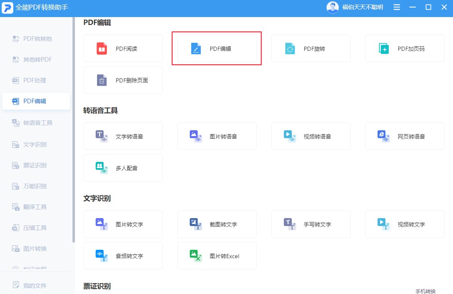The image size is (453, 294).
Task: Open the 截图转文字 screenshot OCR tool
Action: pos(217,224)
